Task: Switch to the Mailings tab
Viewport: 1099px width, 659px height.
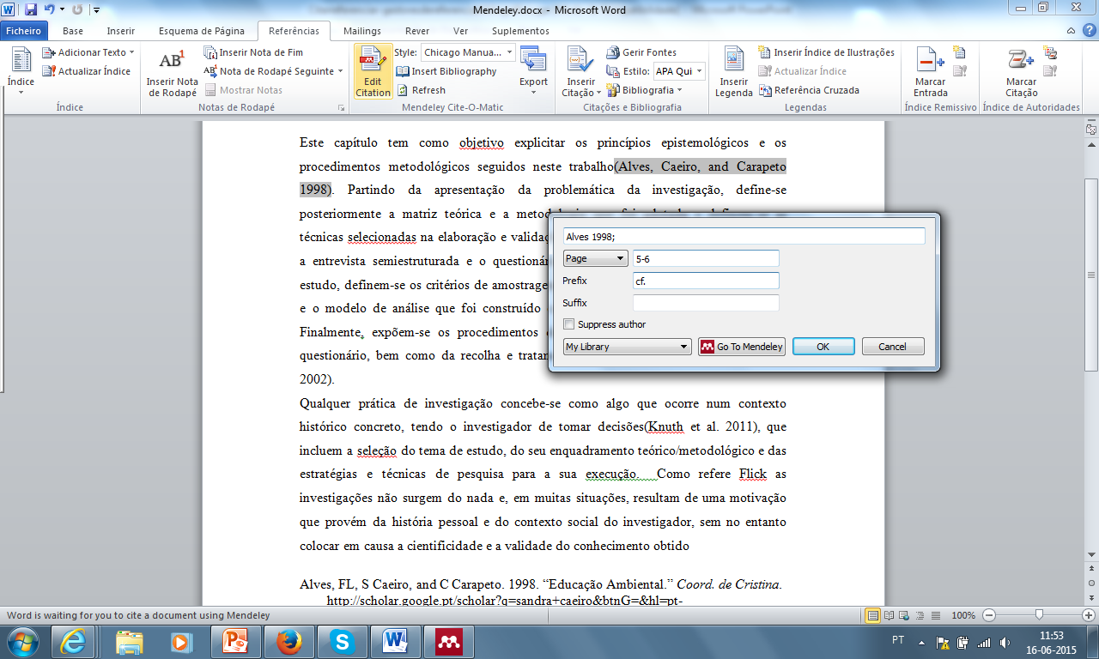Action: pyautogui.click(x=362, y=31)
